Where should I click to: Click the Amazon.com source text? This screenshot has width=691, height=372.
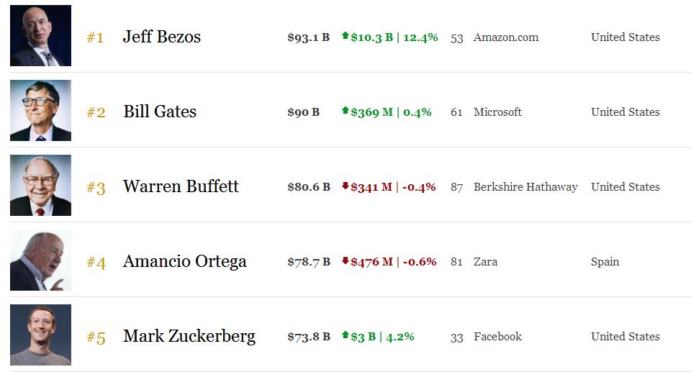click(505, 37)
